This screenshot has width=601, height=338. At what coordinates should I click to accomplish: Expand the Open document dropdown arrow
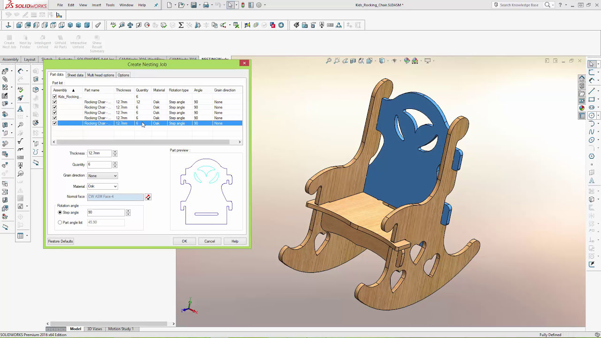click(187, 5)
